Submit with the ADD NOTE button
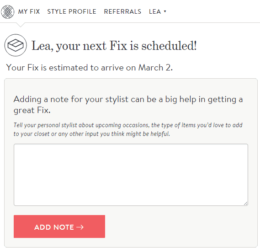 point(59,226)
